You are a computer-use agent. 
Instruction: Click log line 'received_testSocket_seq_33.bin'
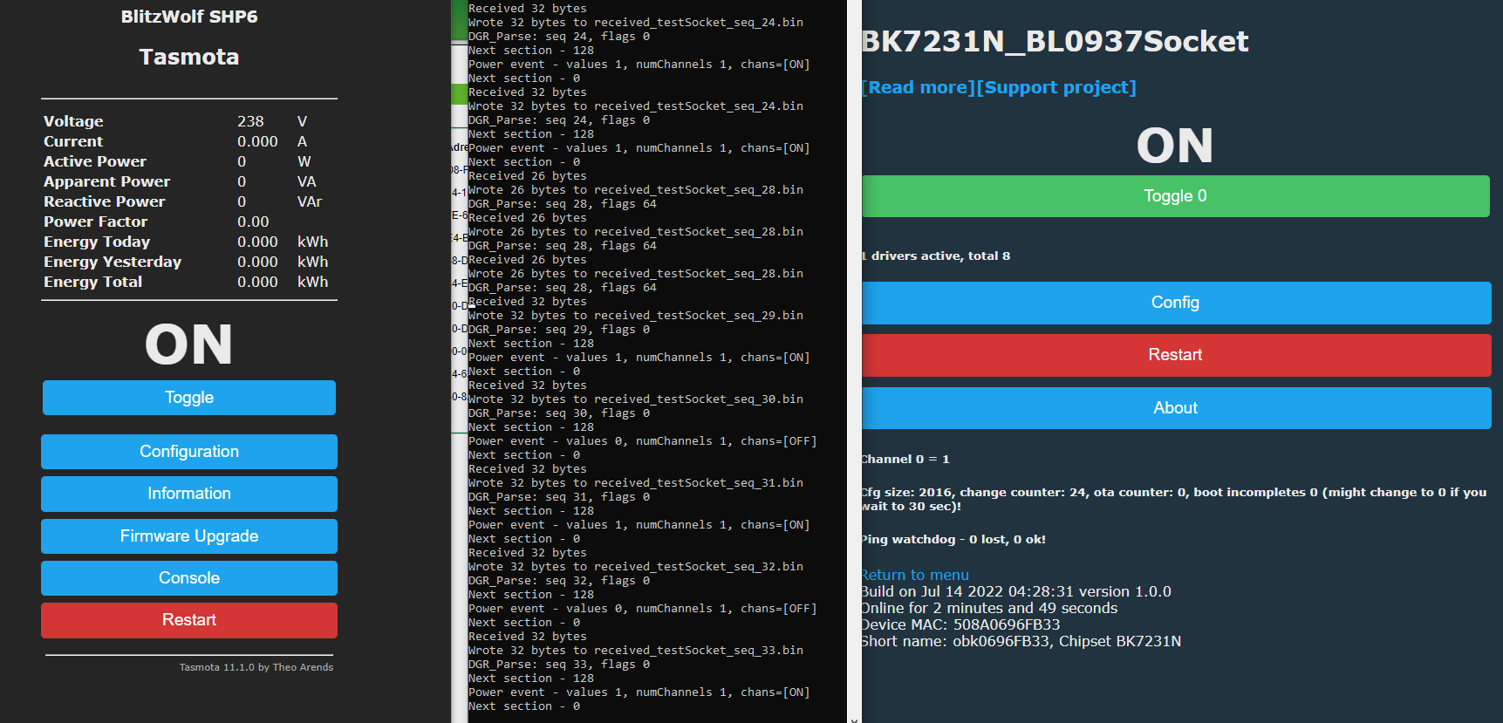(636, 651)
